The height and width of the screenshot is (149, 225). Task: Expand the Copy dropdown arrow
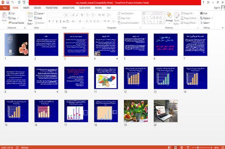point(18,18)
